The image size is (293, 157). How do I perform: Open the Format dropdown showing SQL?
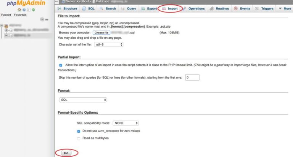pos(83,100)
